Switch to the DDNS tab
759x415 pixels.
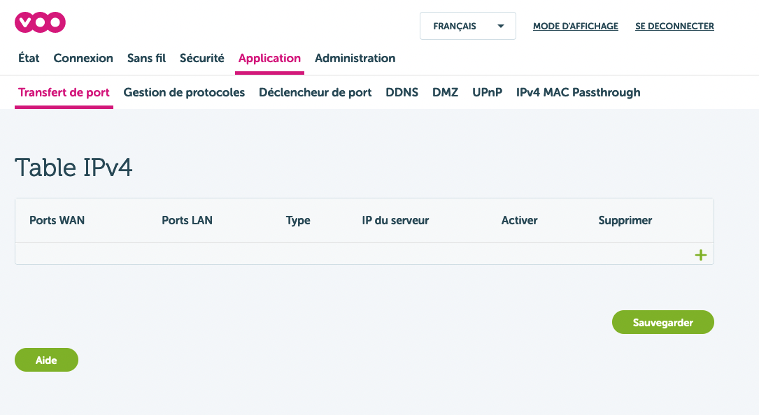point(402,92)
